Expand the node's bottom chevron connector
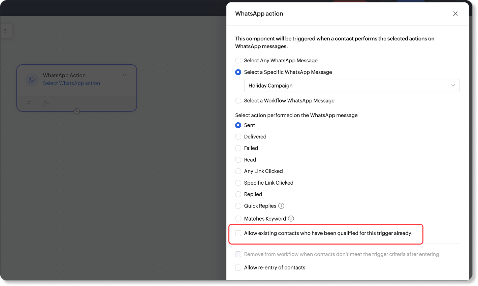This screenshot has height=286, width=478. [x=76, y=111]
